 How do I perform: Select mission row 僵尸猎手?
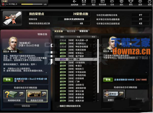(x=76, y=56)
